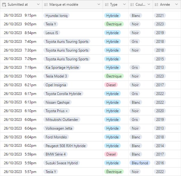Viewport: 181px width, 176px height.
Task: Click the 2014 year value
Action: tap(160, 146)
